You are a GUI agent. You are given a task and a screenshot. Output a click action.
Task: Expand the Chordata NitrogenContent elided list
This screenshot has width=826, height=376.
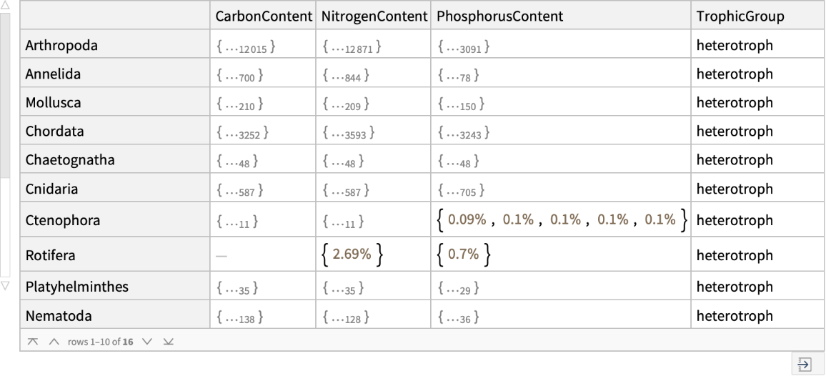(349, 134)
